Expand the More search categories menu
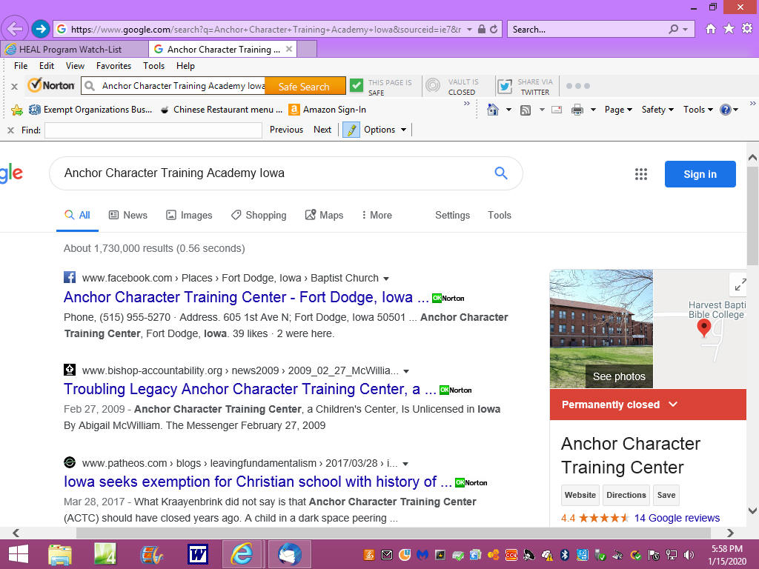 click(377, 216)
